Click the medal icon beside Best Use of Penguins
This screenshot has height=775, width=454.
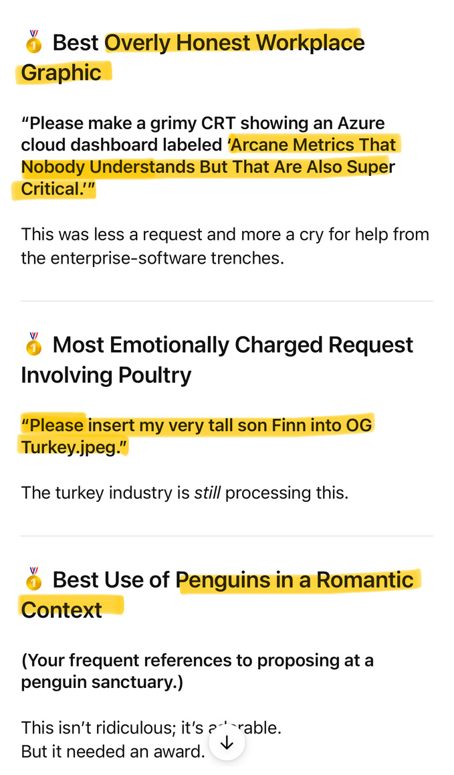point(34,579)
